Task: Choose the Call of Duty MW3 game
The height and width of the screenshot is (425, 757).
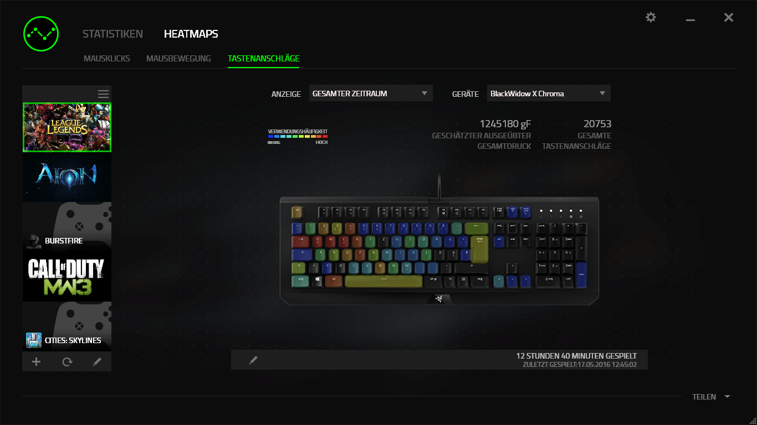Action: pyautogui.click(x=67, y=277)
